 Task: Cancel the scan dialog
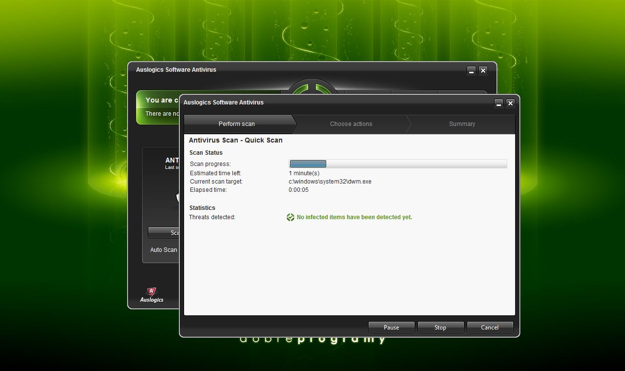point(490,328)
